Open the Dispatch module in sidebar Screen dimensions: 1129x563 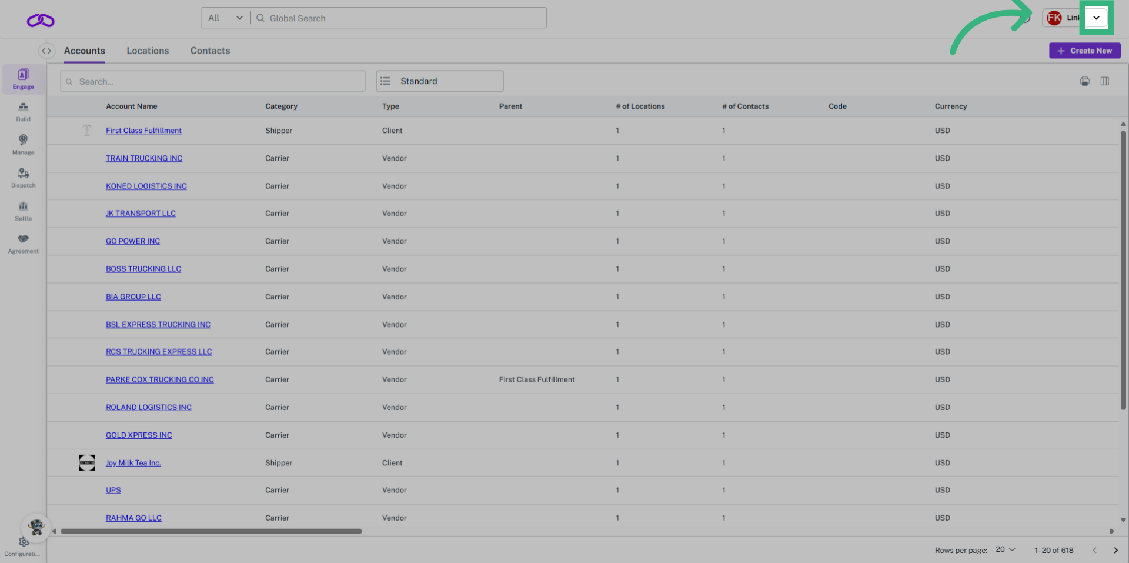click(x=23, y=177)
